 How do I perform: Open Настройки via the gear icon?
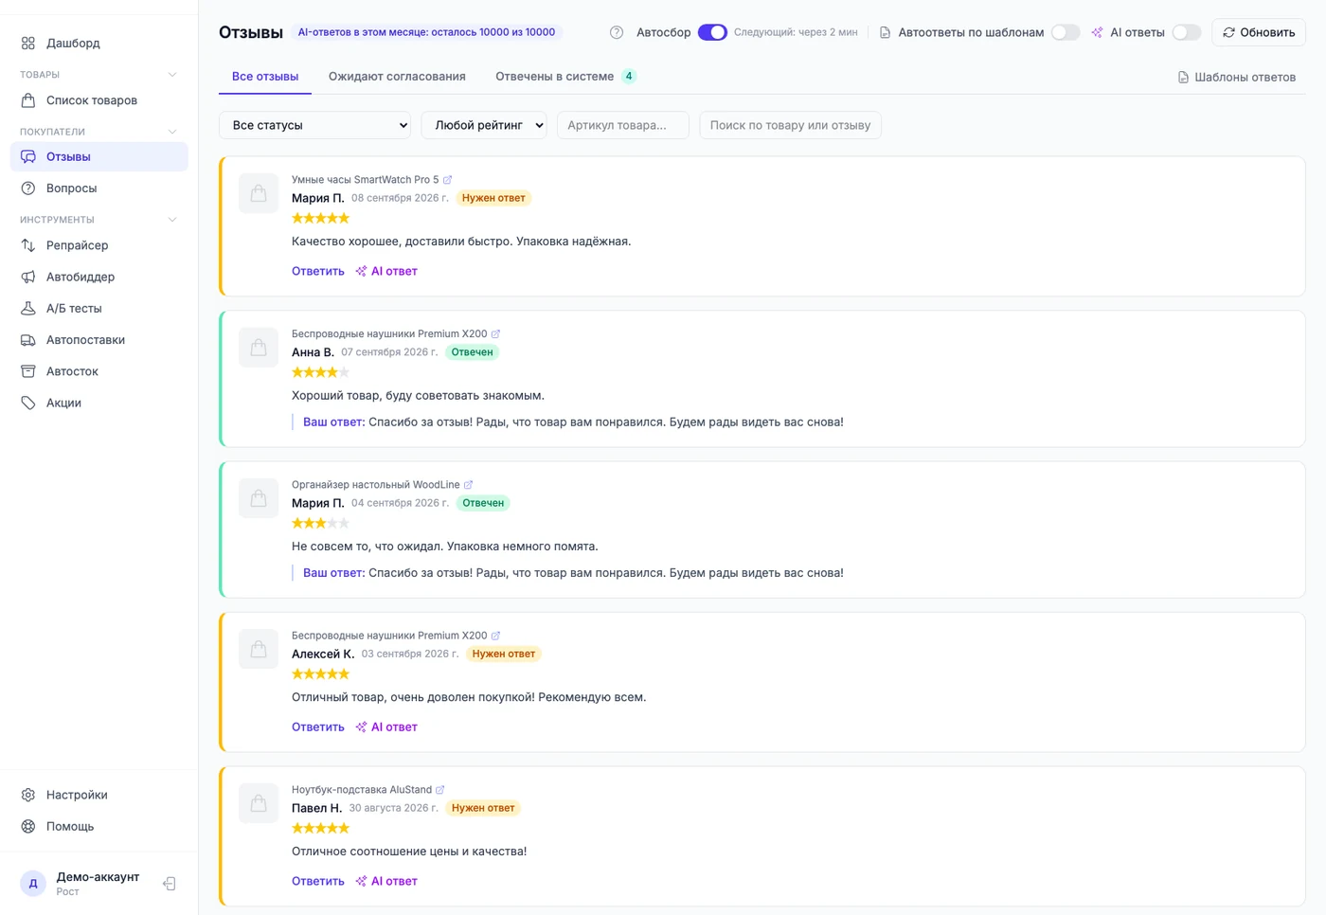[x=28, y=795]
